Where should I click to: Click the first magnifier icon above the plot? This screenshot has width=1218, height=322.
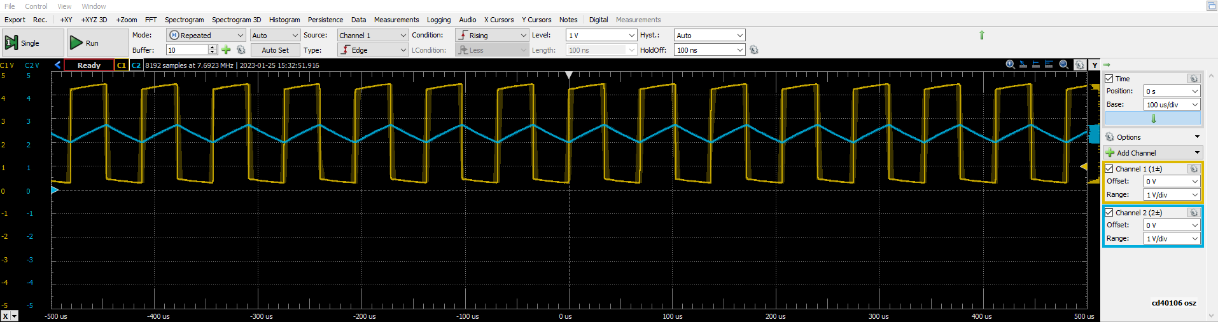tap(1010, 65)
